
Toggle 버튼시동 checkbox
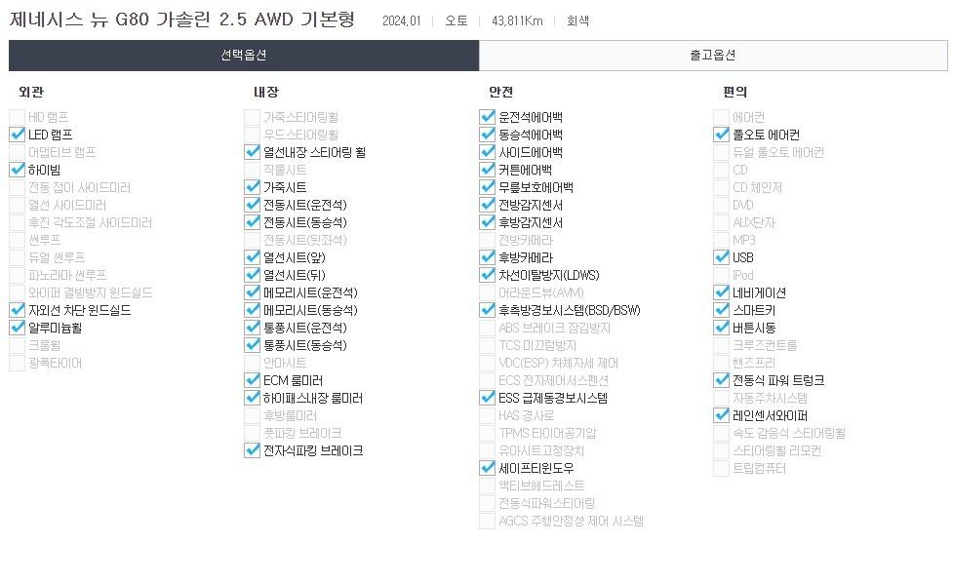click(722, 329)
